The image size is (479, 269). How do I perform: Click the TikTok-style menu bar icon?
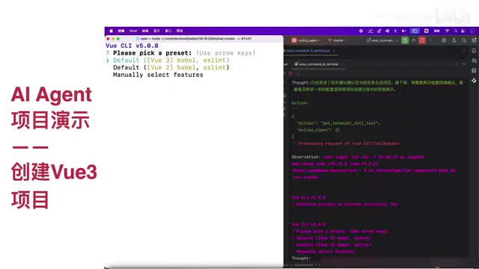pyautogui.click(x=379, y=31)
